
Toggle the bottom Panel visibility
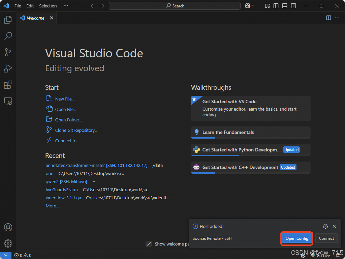pyautogui.click(x=285, y=6)
